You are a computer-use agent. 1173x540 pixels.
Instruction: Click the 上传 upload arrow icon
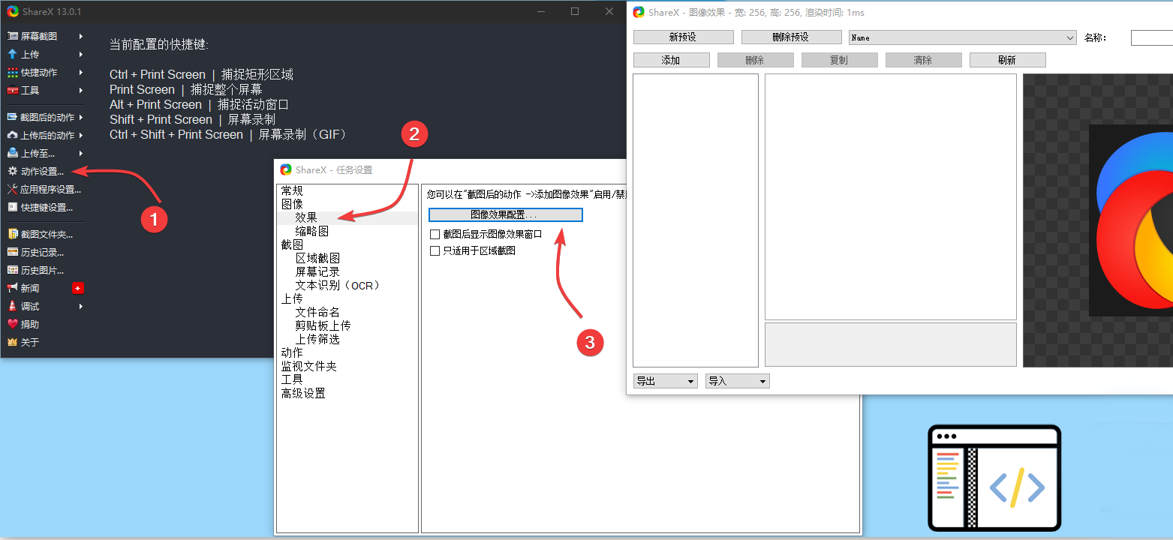point(12,54)
